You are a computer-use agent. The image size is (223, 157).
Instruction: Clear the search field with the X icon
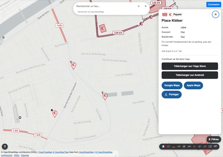[x=145, y=6]
